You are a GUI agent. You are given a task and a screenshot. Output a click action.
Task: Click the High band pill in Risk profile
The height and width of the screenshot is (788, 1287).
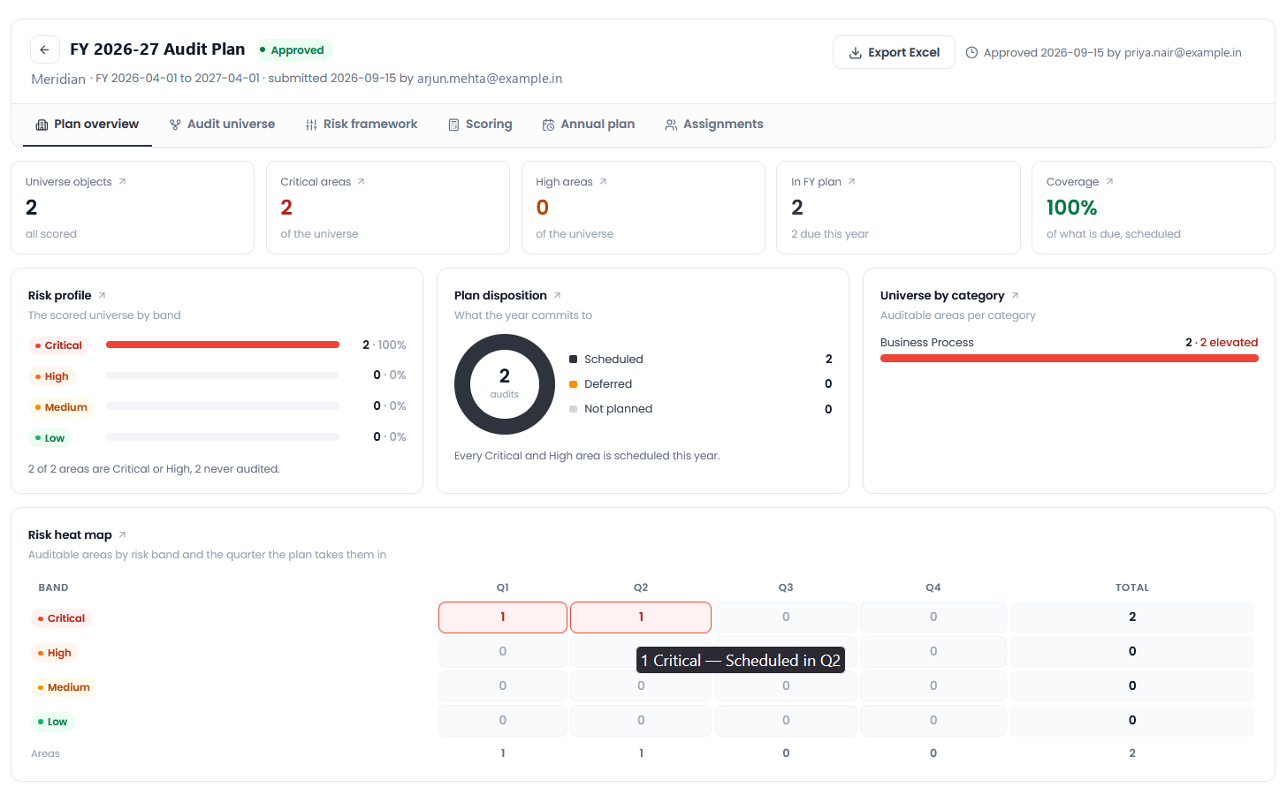52,376
